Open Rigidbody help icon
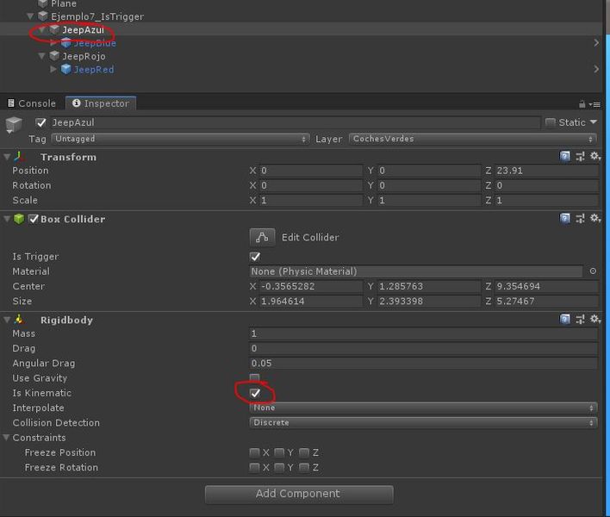This screenshot has width=610, height=517. tap(564, 319)
